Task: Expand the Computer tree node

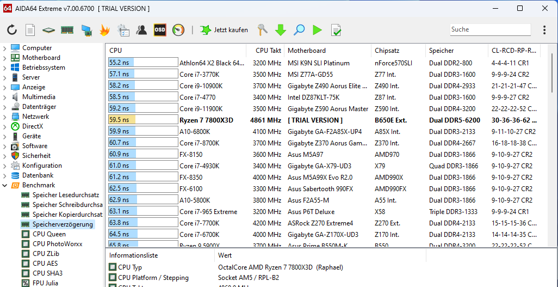Action: pyautogui.click(x=5, y=48)
